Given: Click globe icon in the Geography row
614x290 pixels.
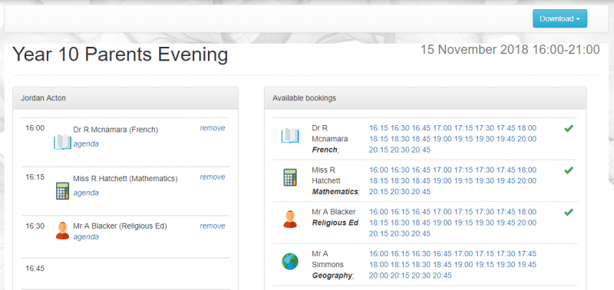Looking at the screenshot, I should pyautogui.click(x=290, y=261).
